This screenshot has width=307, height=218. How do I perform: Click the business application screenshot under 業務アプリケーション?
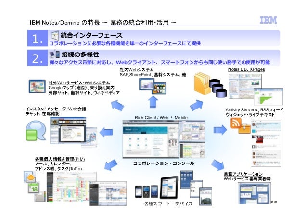tap(255, 193)
